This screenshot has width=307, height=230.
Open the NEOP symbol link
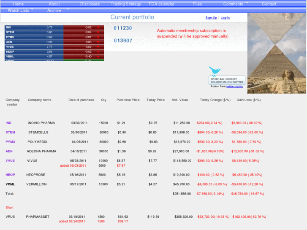[x=10, y=175]
